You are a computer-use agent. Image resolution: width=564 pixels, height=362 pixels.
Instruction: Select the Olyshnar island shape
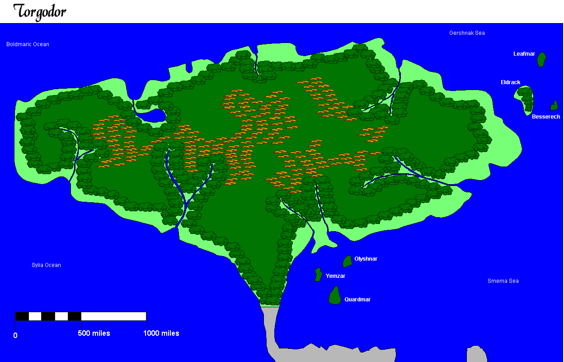pos(347,261)
